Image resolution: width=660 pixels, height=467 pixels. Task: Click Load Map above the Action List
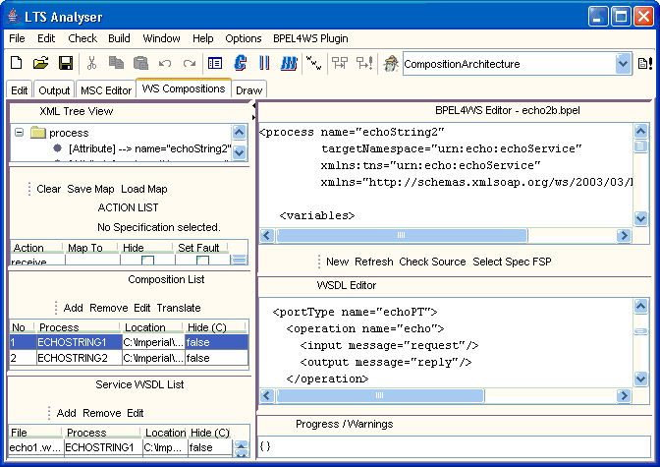[144, 189]
